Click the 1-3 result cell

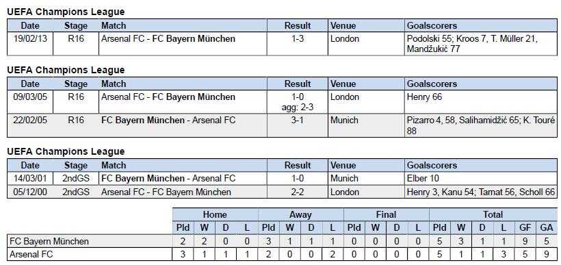coord(298,44)
